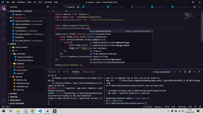Image resolution: width=203 pixels, height=114 pixels.
Task: Open the Search view in activity bar
Action: (x=3, y=16)
